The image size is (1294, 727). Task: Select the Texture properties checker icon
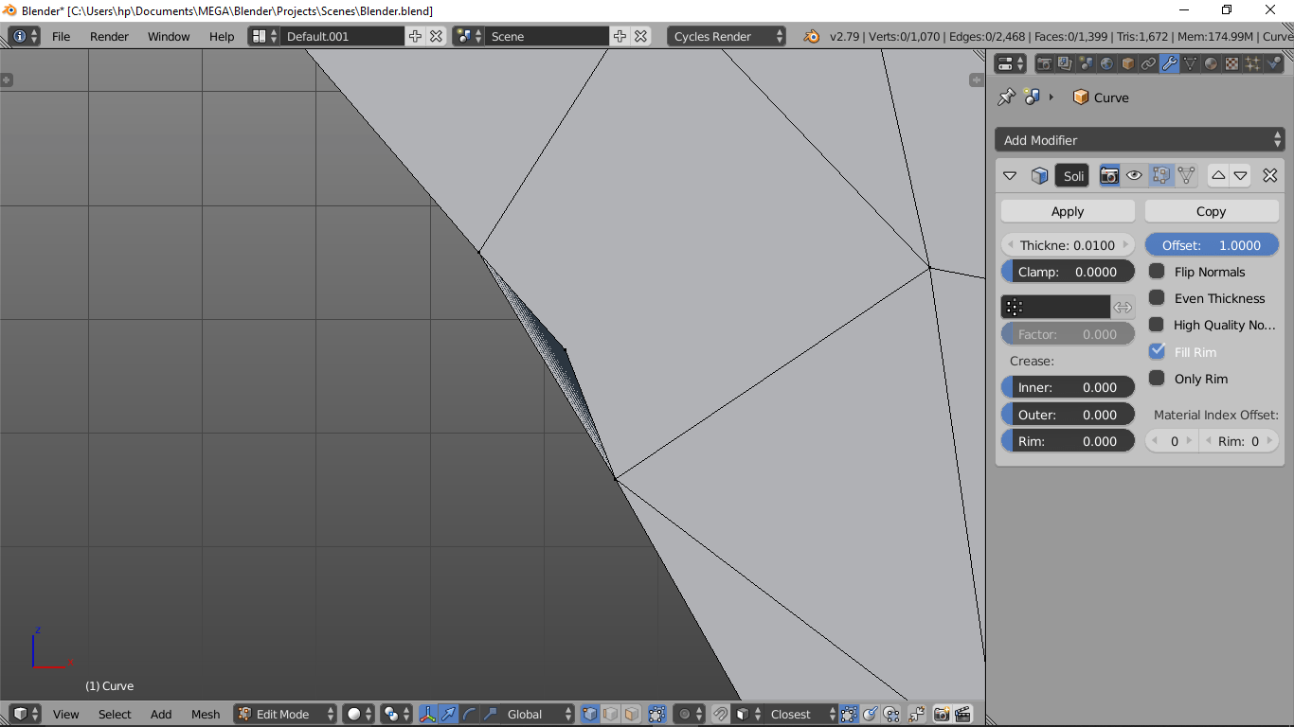point(1231,63)
